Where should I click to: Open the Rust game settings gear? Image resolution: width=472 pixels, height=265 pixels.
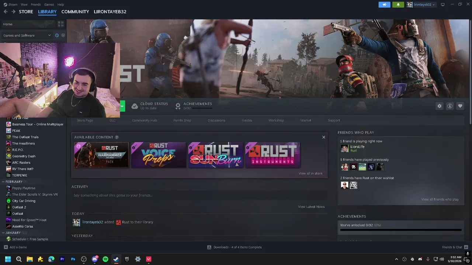tap(439, 106)
